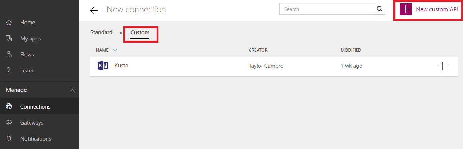Image resolution: width=463 pixels, height=149 pixels.
Task: Toggle sort with the NAME column arrow
Action: tap(115, 50)
